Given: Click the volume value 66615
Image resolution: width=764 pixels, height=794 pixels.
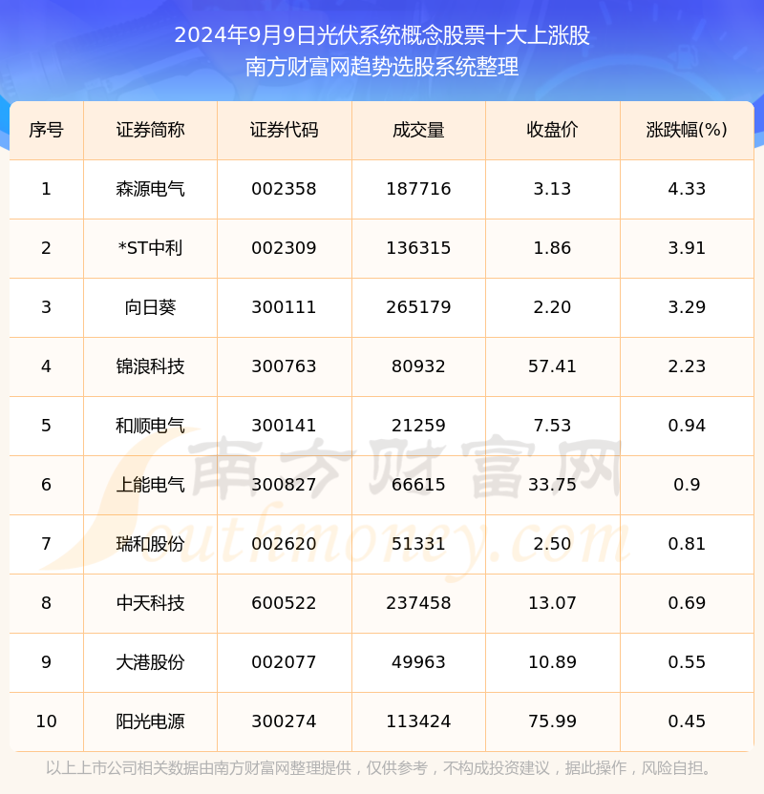Looking at the screenshot, I should 418,485.
